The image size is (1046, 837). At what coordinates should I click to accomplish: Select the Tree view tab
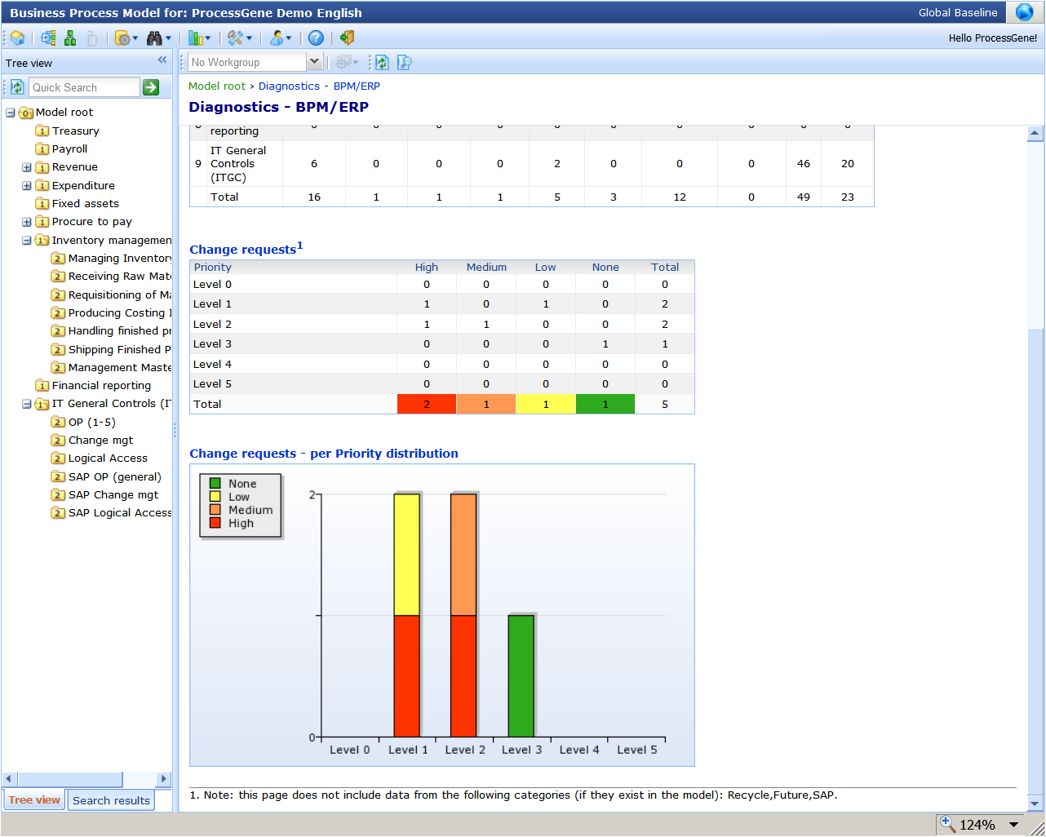(34, 800)
